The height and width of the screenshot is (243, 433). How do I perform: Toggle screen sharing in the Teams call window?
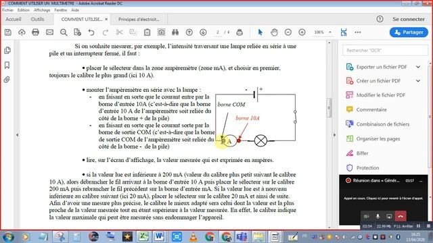point(389,216)
